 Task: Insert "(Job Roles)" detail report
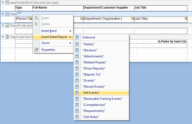[101, 117]
